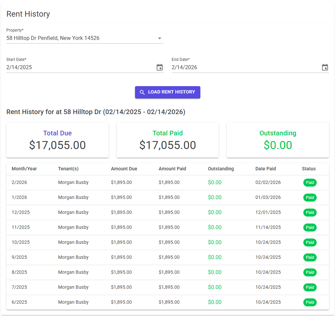
Task: Click the Rent History page title
Action: point(28,14)
